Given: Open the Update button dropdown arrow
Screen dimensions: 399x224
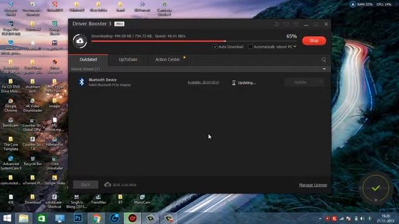Looking at the screenshot, I should pos(321,82).
